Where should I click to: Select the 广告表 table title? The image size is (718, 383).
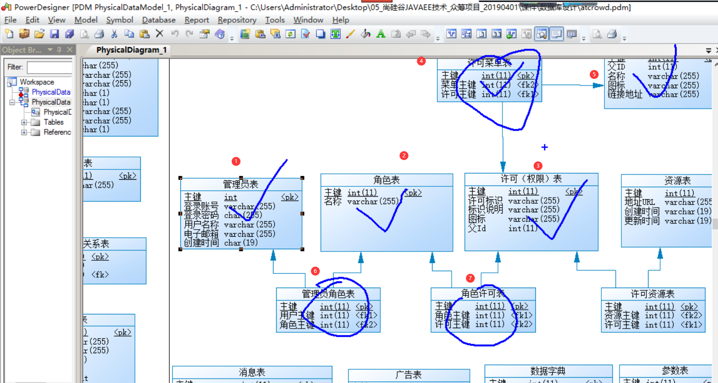click(408, 375)
